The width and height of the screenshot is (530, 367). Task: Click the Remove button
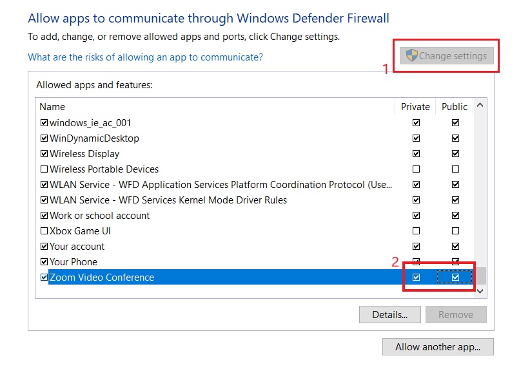click(x=456, y=315)
